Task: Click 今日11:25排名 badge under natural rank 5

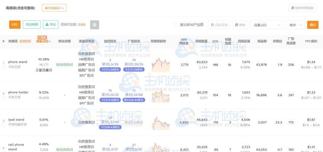Action: pos(110,70)
